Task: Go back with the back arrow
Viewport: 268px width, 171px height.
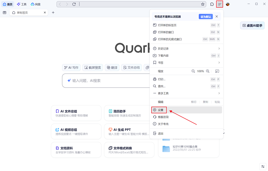Action: [60, 4]
